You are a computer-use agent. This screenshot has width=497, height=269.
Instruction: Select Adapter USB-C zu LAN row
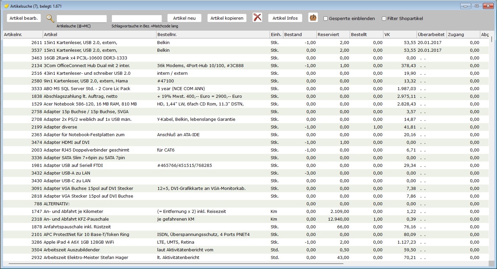pyautogui.click(x=246, y=181)
